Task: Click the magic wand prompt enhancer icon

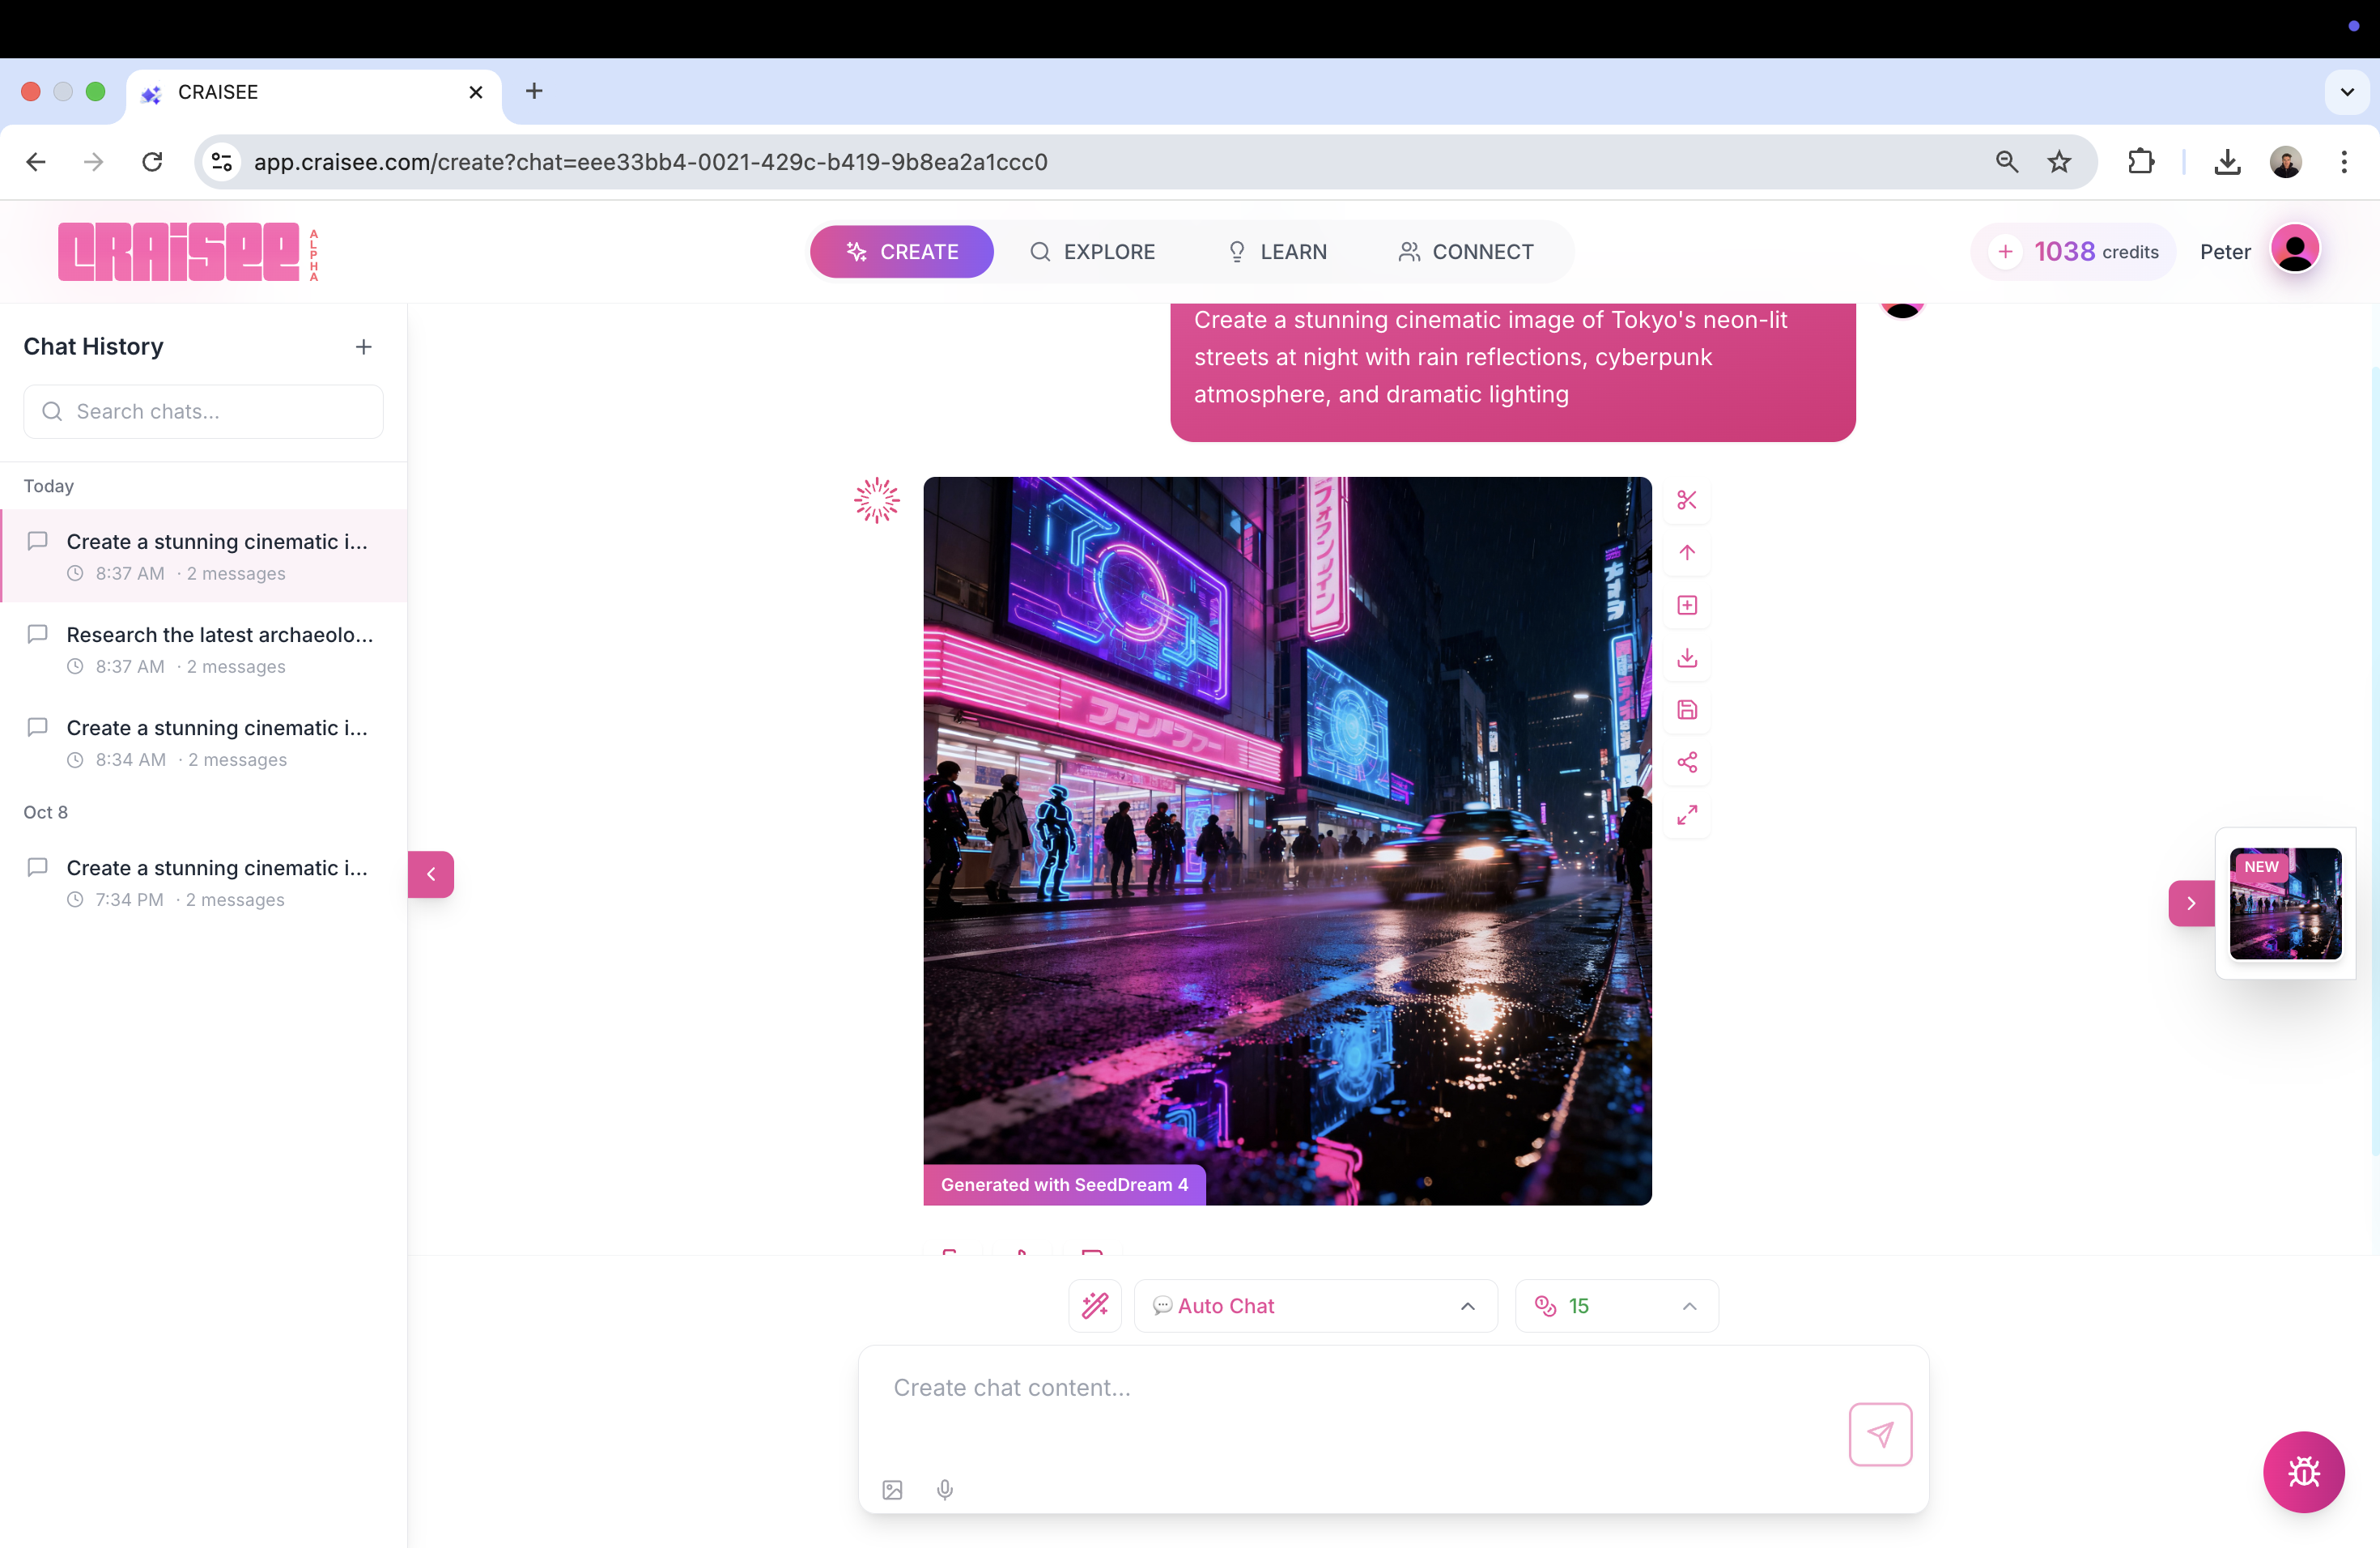Action: click(x=1095, y=1305)
